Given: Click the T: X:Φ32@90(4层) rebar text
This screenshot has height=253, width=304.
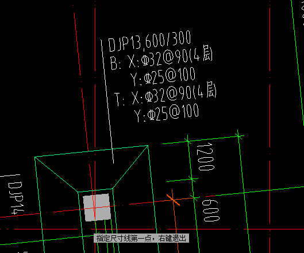Looking at the screenshot, I should click(x=165, y=94).
